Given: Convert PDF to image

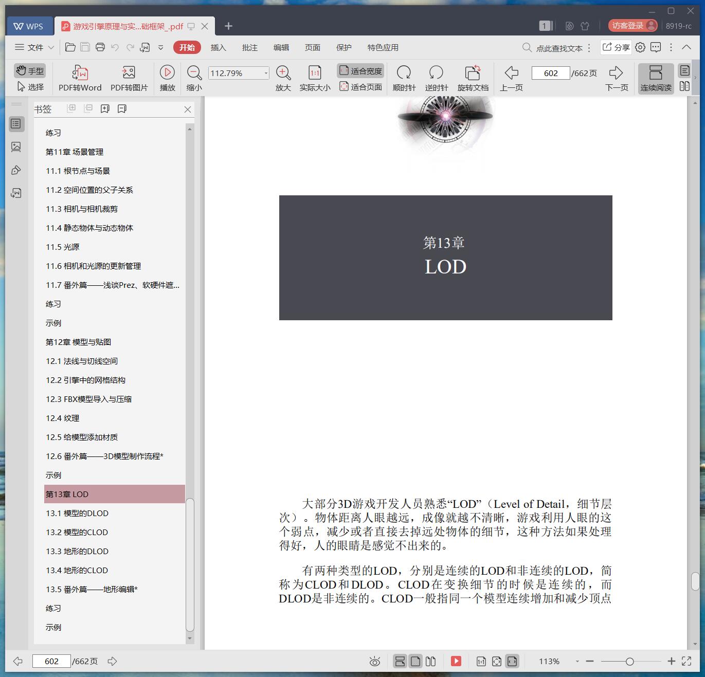Looking at the screenshot, I should point(129,78).
